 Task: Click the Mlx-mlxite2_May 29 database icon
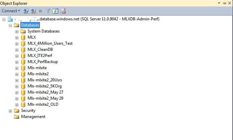click(23, 98)
